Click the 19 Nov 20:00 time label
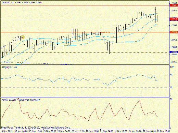The width and height of the screenshot is (178, 133). tap(50, 131)
